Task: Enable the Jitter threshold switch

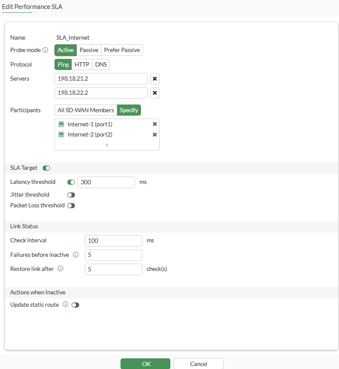Action: pos(71,195)
